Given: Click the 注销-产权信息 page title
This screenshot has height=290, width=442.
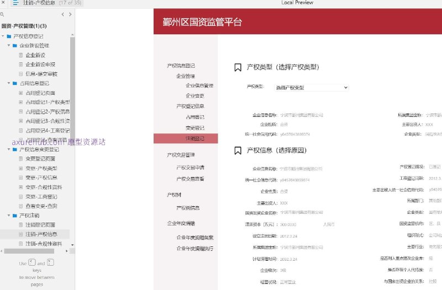Looking at the screenshot, I should click(x=39, y=3).
